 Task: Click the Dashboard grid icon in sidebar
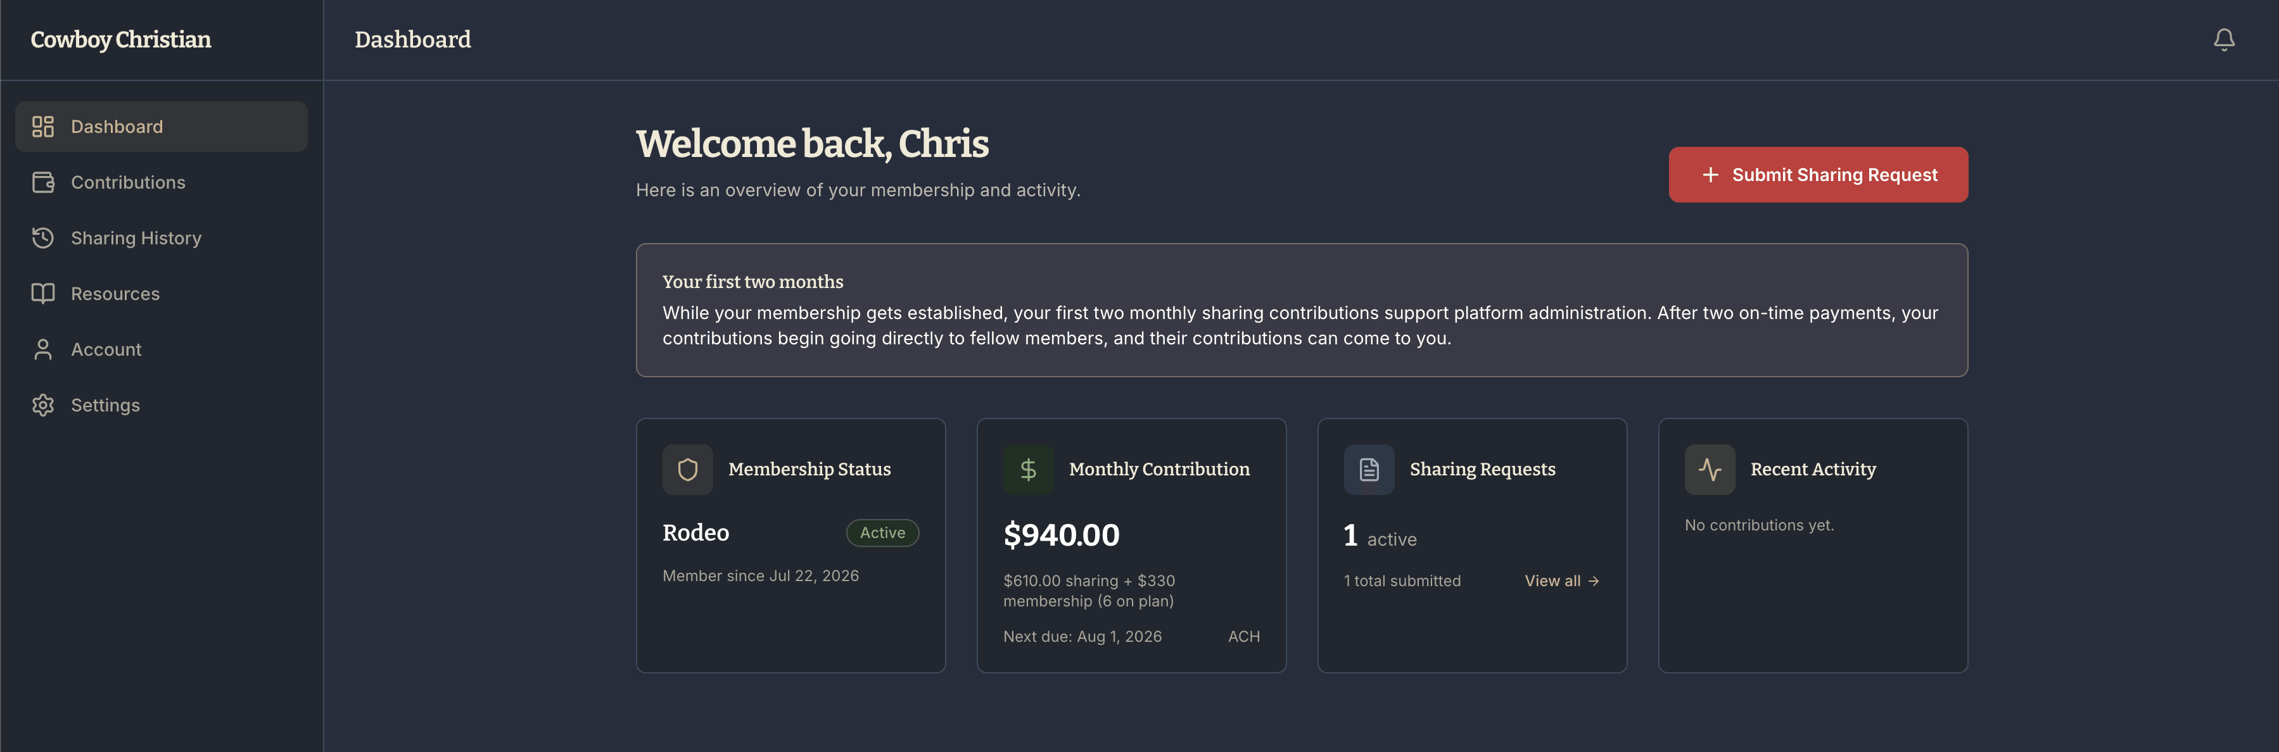pyautogui.click(x=42, y=127)
